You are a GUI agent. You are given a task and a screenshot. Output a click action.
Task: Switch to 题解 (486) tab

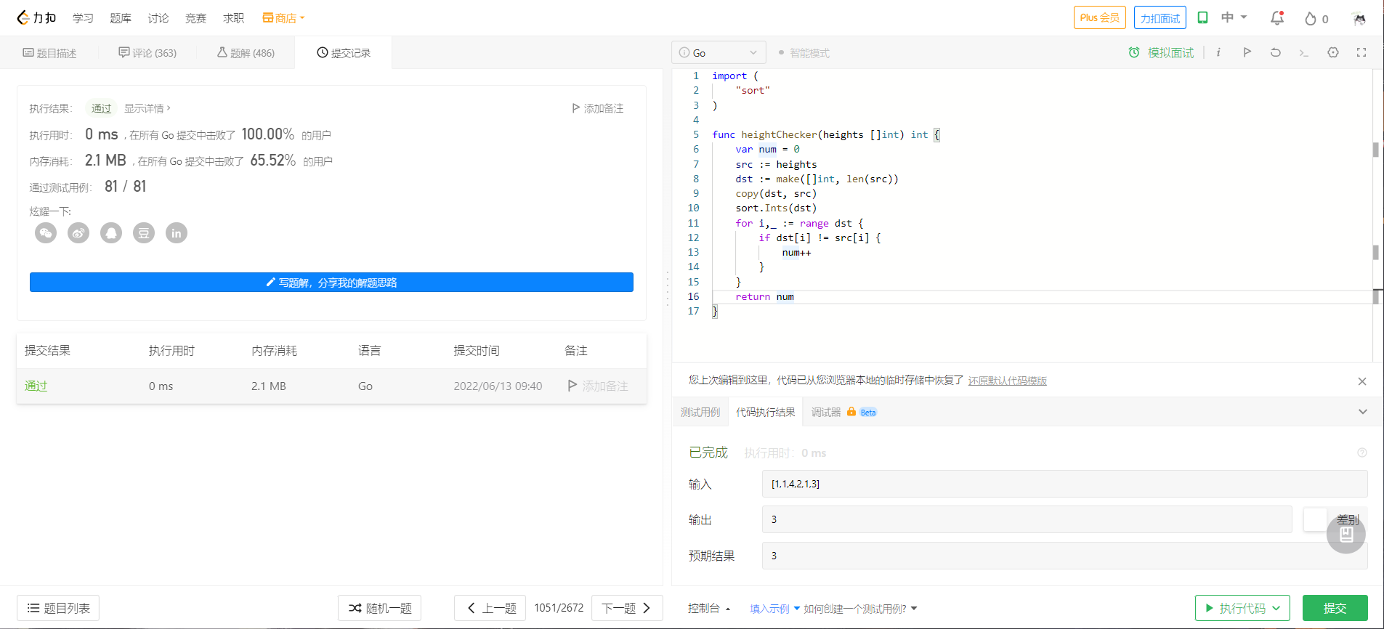[x=246, y=53]
